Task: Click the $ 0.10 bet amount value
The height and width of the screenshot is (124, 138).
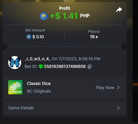Action: coord(38,37)
